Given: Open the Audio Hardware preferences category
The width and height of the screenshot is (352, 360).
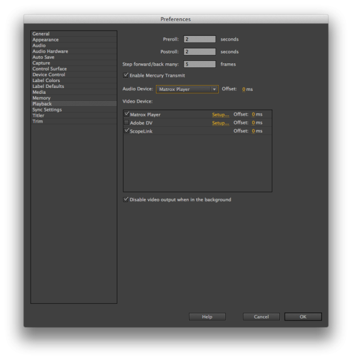Looking at the screenshot, I should (50, 52).
